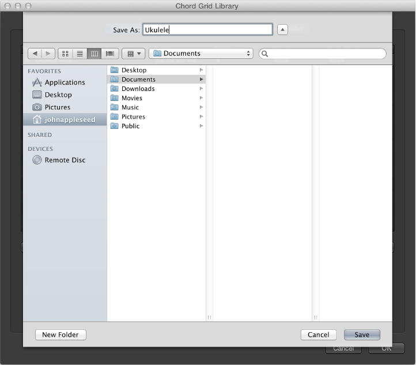Screen dimensions: 416x365
Task: Click the Public folder icon
Action: 114,126
